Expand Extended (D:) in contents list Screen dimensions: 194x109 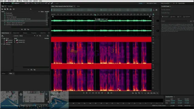pos(15,42)
